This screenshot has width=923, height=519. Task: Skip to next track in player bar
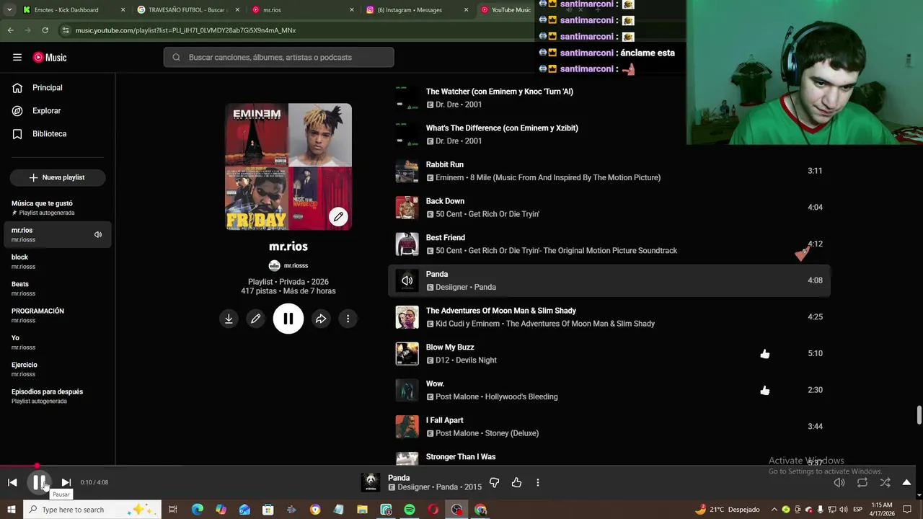[66, 482]
